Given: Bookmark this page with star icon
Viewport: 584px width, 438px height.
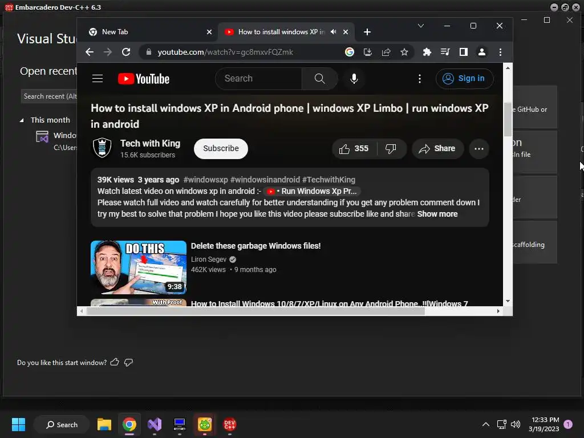Looking at the screenshot, I should point(404,52).
